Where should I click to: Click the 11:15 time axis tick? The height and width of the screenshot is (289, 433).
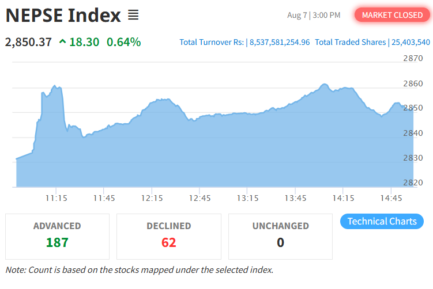click(x=57, y=198)
